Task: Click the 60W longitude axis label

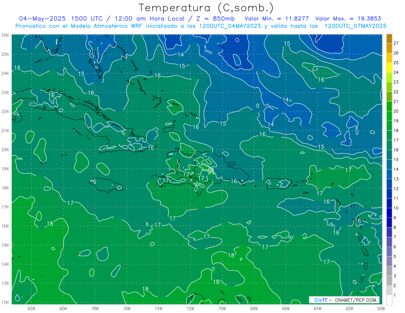Action: point(381,308)
